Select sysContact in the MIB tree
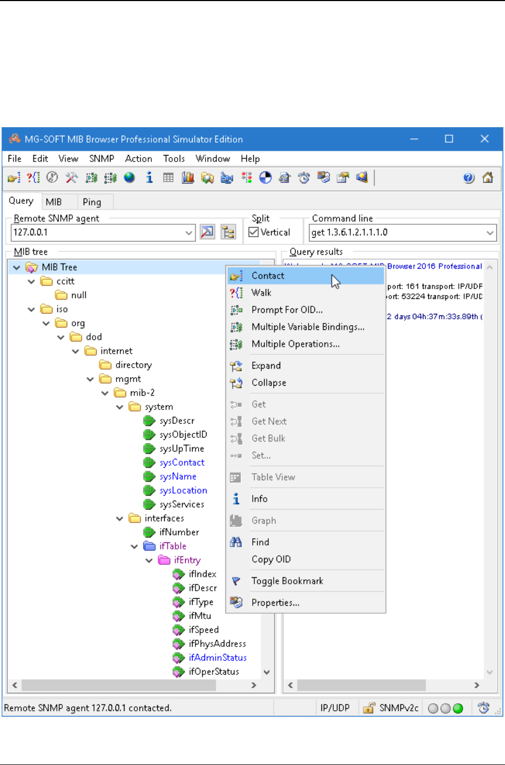This screenshot has width=505, height=765. (x=182, y=462)
